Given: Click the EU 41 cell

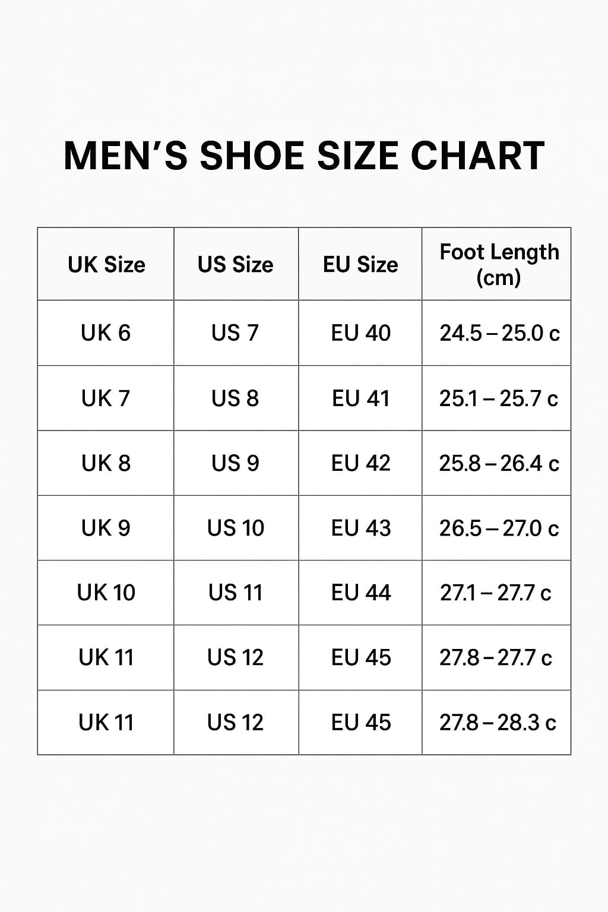Looking at the screenshot, I should coord(360,398).
